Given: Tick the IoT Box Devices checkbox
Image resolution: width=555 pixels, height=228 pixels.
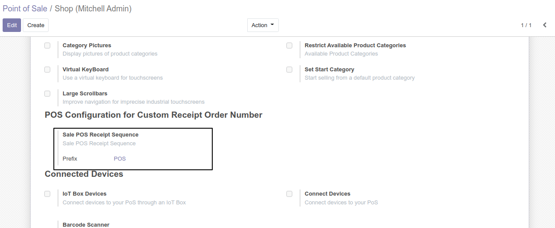Looking at the screenshot, I should point(47,194).
